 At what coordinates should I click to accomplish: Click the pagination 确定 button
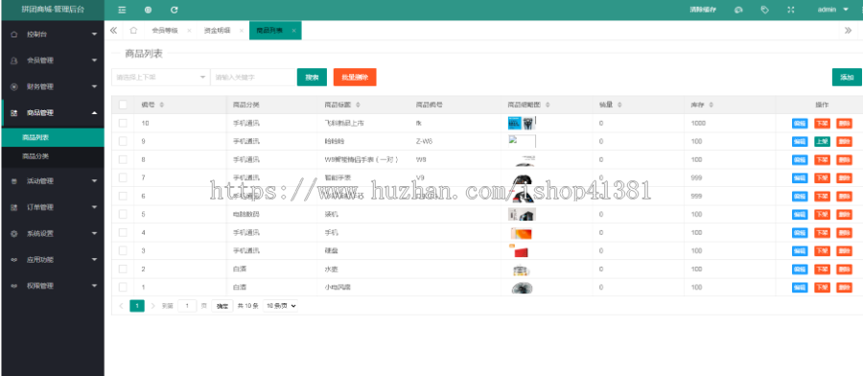point(222,306)
